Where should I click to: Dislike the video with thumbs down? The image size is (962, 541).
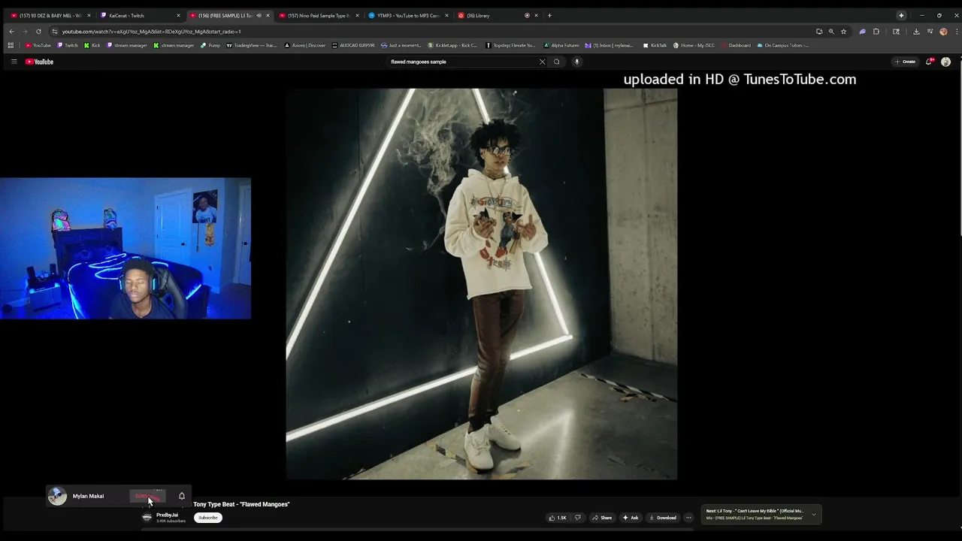[x=578, y=518]
